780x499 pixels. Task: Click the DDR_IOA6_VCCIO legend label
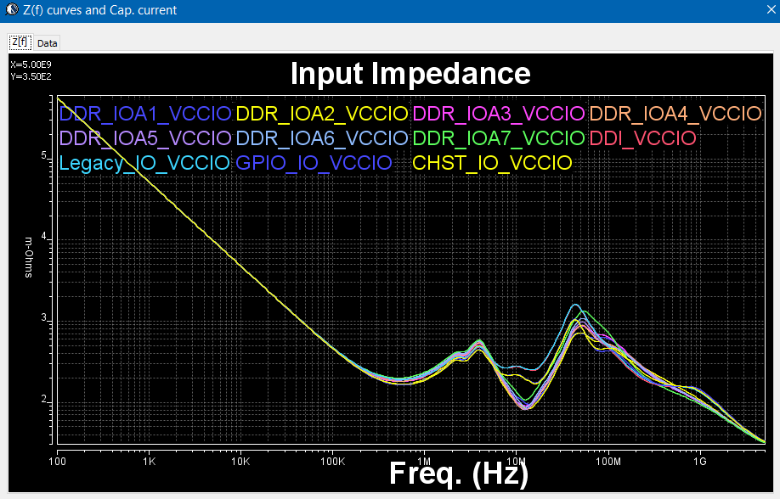322,137
